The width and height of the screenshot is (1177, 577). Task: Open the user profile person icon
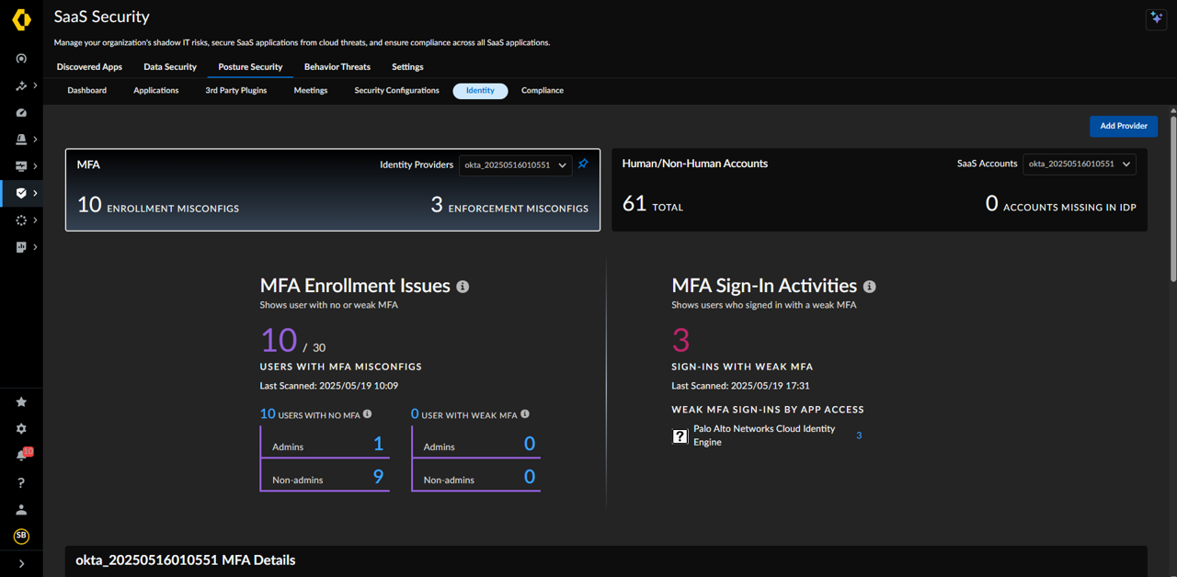(21, 509)
